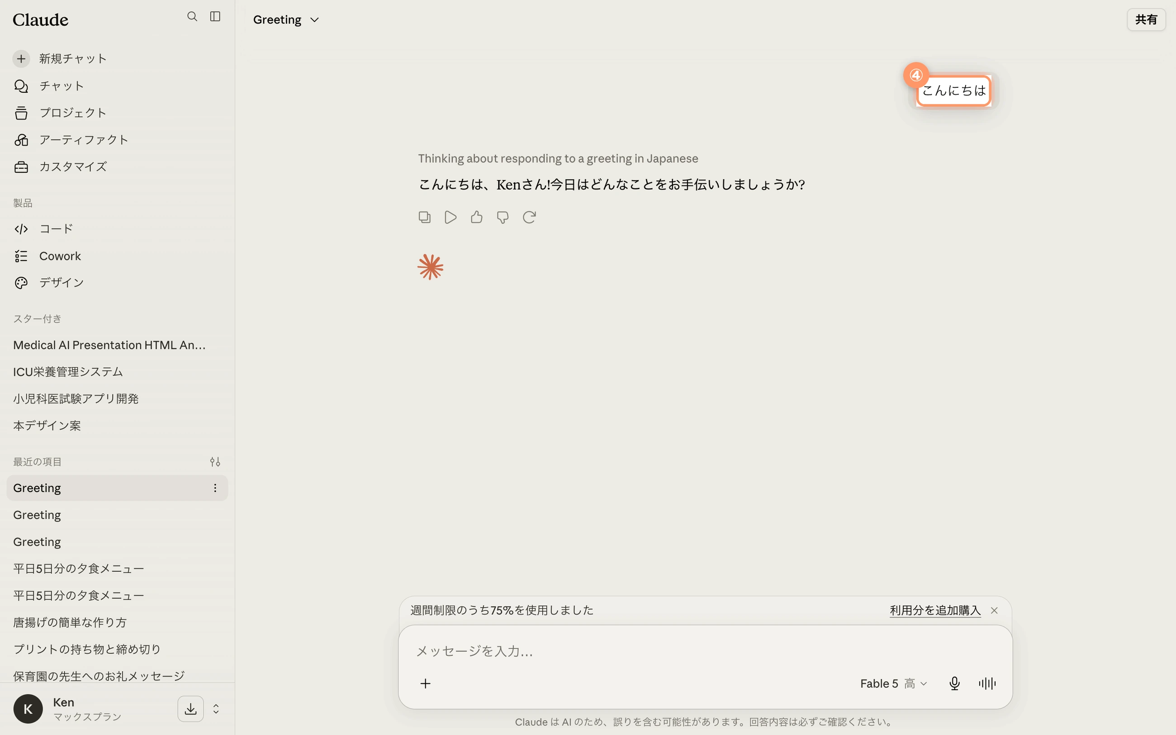
Task: Click the 共有 share button
Action: pos(1146,20)
